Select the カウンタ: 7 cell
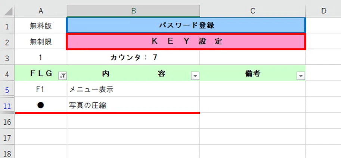The height and width of the screenshot is (158, 341). (x=133, y=57)
